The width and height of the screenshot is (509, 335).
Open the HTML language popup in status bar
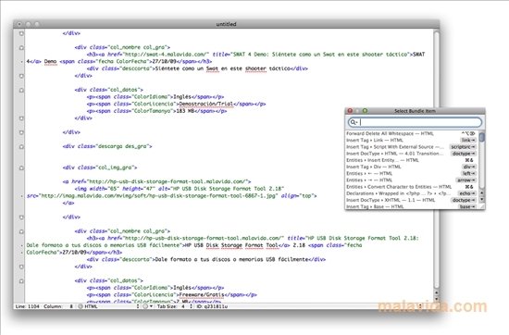pyautogui.click(x=109, y=306)
